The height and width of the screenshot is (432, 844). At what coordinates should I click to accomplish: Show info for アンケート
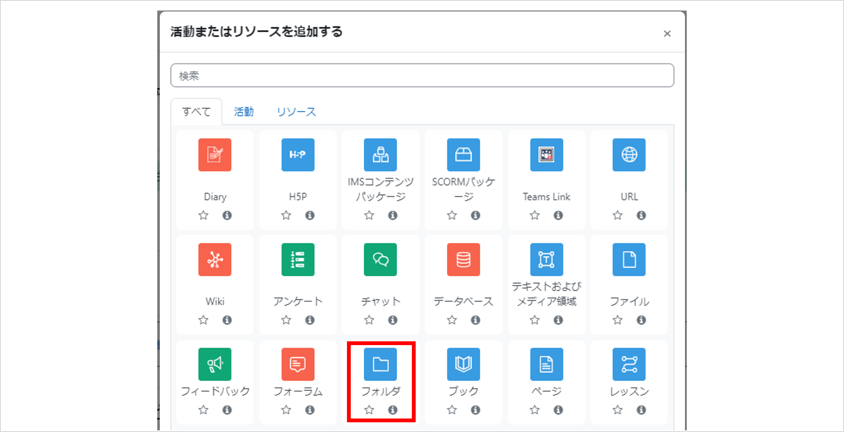pyautogui.click(x=310, y=320)
